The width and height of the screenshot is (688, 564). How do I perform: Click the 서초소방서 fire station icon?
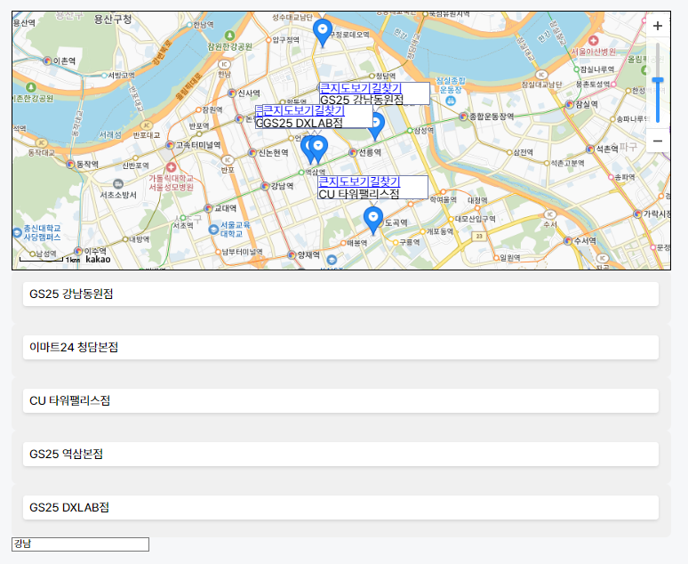tap(117, 183)
